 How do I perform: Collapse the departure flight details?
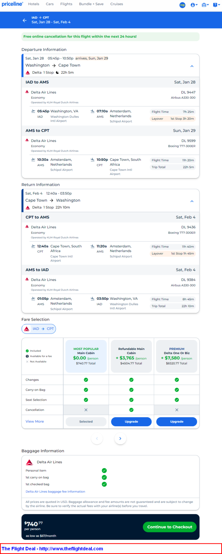(192, 66)
